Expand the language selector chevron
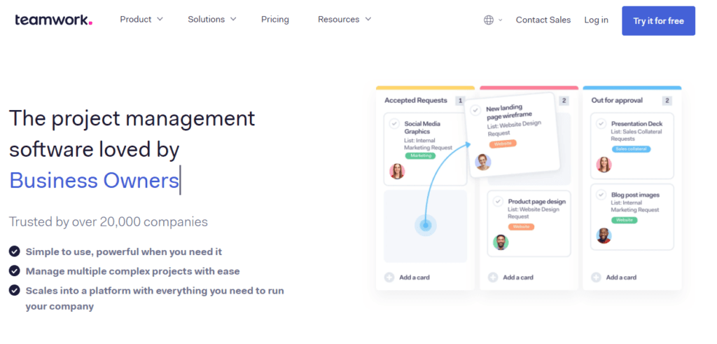The width and height of the screenshot is (717, 344). [500, 20]
